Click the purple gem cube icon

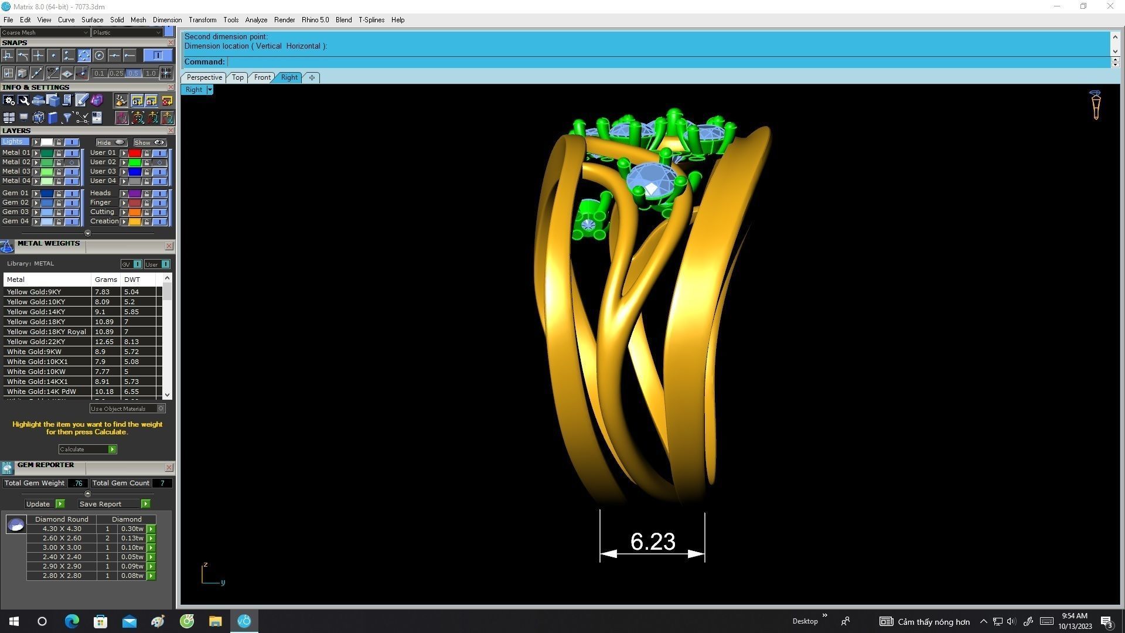point(97,101)
